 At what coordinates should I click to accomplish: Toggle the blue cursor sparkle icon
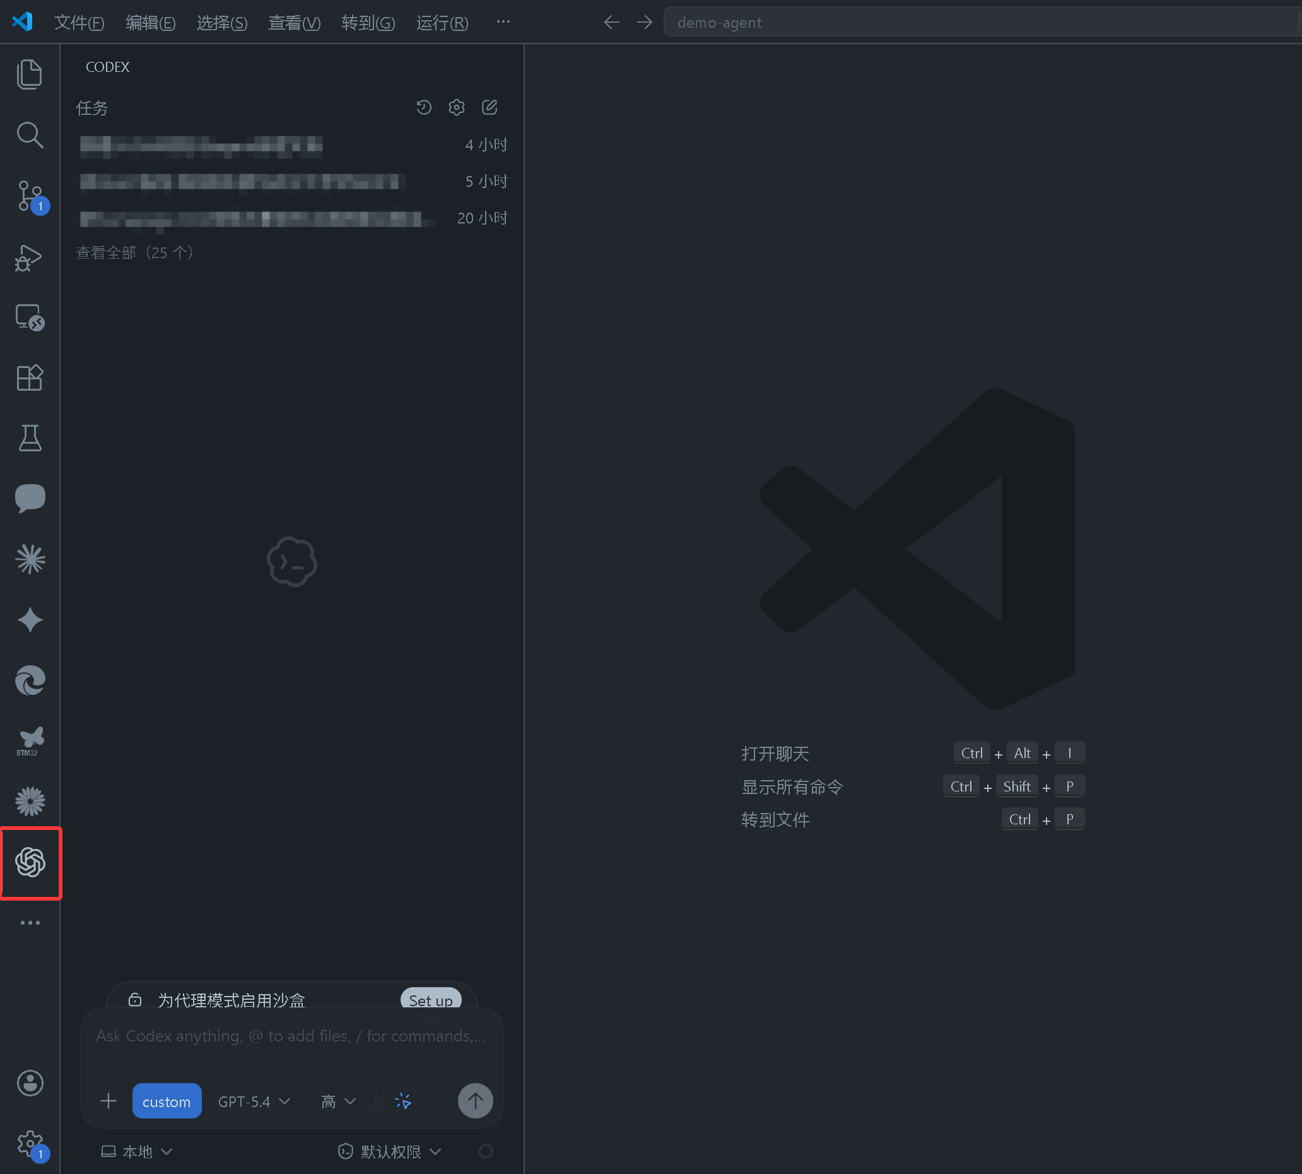[x=403, y=1101]
